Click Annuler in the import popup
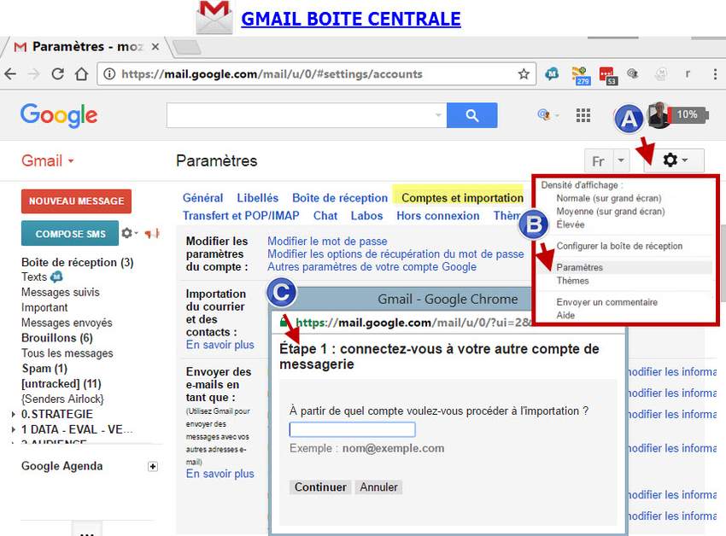The width and height of the screenshot is (726, 536). (x=378, y=487)
